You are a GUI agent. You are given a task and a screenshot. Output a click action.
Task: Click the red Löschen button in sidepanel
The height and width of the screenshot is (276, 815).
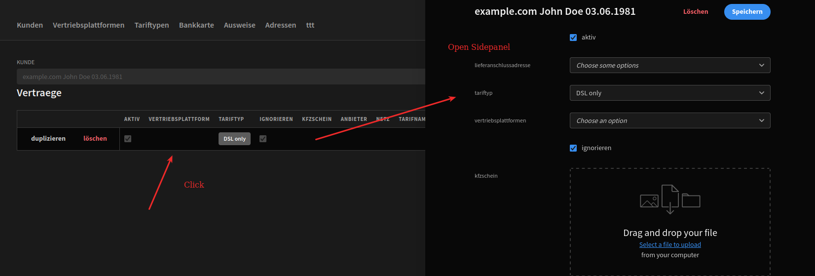(695, 12)
